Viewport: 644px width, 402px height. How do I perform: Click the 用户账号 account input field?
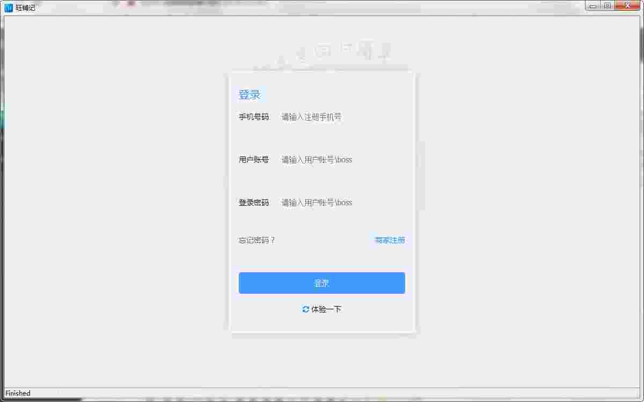coord(333,159)
